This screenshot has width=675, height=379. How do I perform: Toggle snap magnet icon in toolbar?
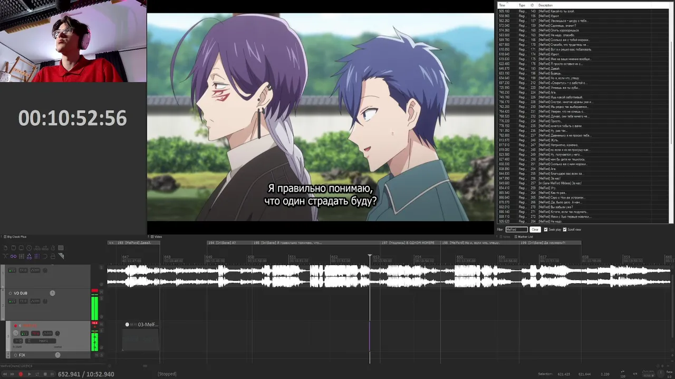point(45,256)
